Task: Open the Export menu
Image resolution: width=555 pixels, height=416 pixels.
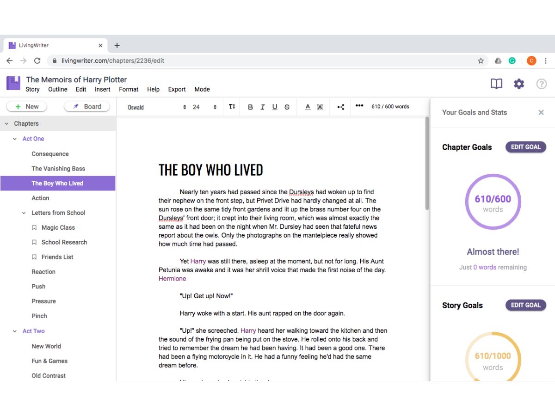Action: pyautogui.click(x=177, y=89)
